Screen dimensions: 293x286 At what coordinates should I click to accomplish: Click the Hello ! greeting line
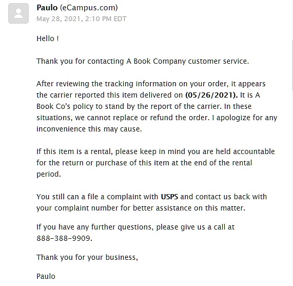(x=48, y=39)
